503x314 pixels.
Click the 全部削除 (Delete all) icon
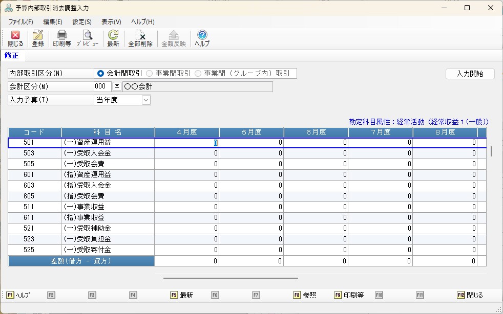[x=140, y=38]
